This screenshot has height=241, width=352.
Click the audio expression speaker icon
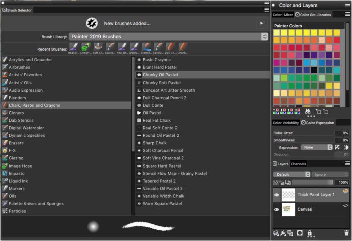pos(346,147)
